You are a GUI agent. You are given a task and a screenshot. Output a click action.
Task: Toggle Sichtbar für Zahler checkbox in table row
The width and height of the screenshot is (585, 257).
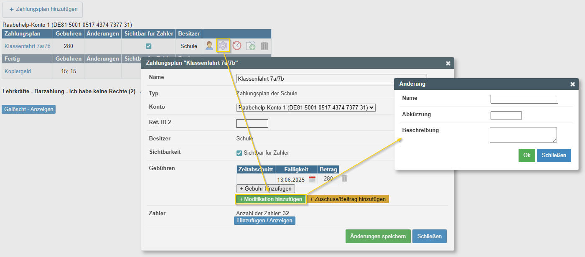pyautogui.click(x=148, y=46)
